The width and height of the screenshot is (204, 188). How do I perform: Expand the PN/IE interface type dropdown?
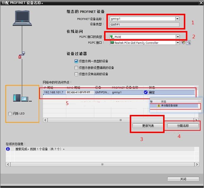click(x=177, y=37)
